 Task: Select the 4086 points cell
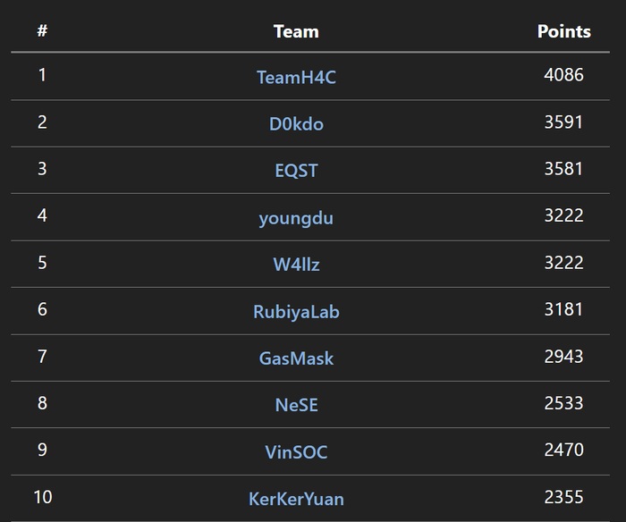[563, 74]
